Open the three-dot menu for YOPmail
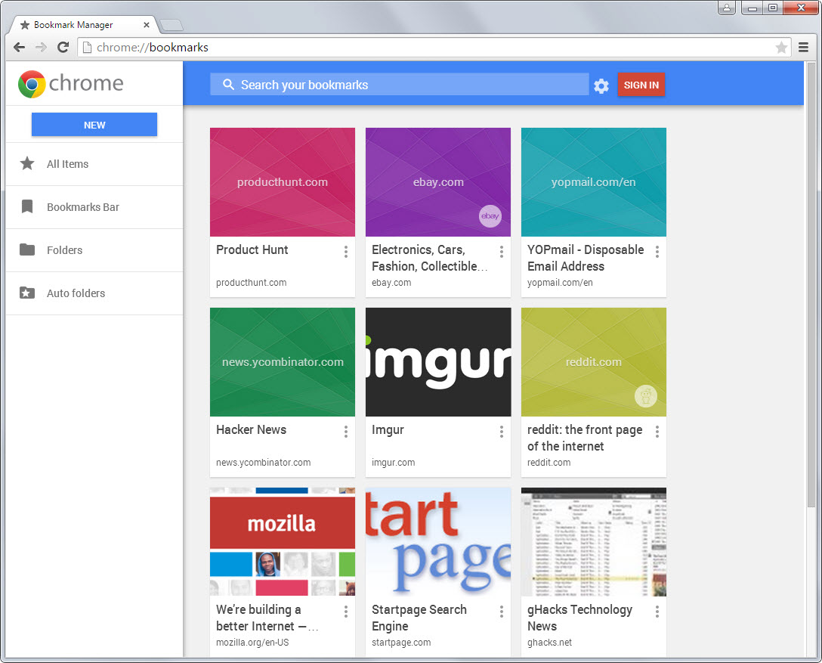The height and width of the screenshot is (663, 822). pos(657,252)
